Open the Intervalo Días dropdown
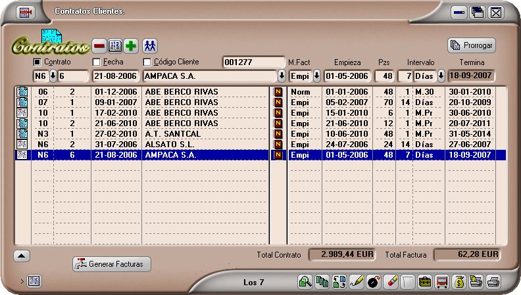Image resolution: width=521 pixels, height=295 pixels. click(x=441, y=76)
